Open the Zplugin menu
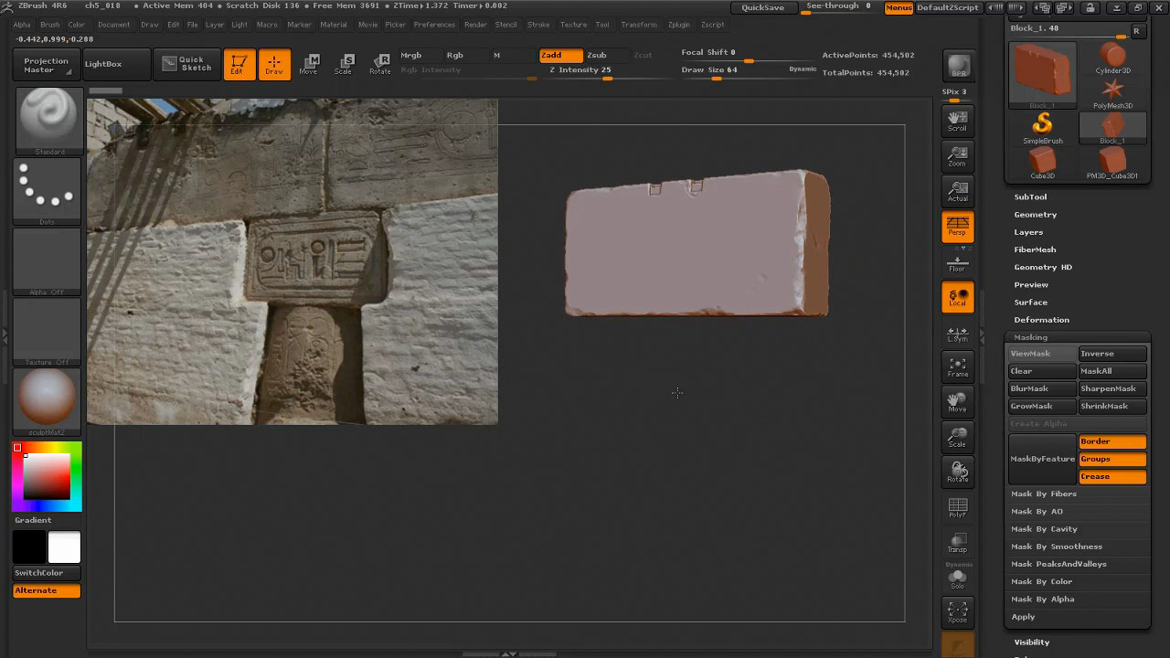The height and width of the screenshot is (658, 1170). pos(679,25)
